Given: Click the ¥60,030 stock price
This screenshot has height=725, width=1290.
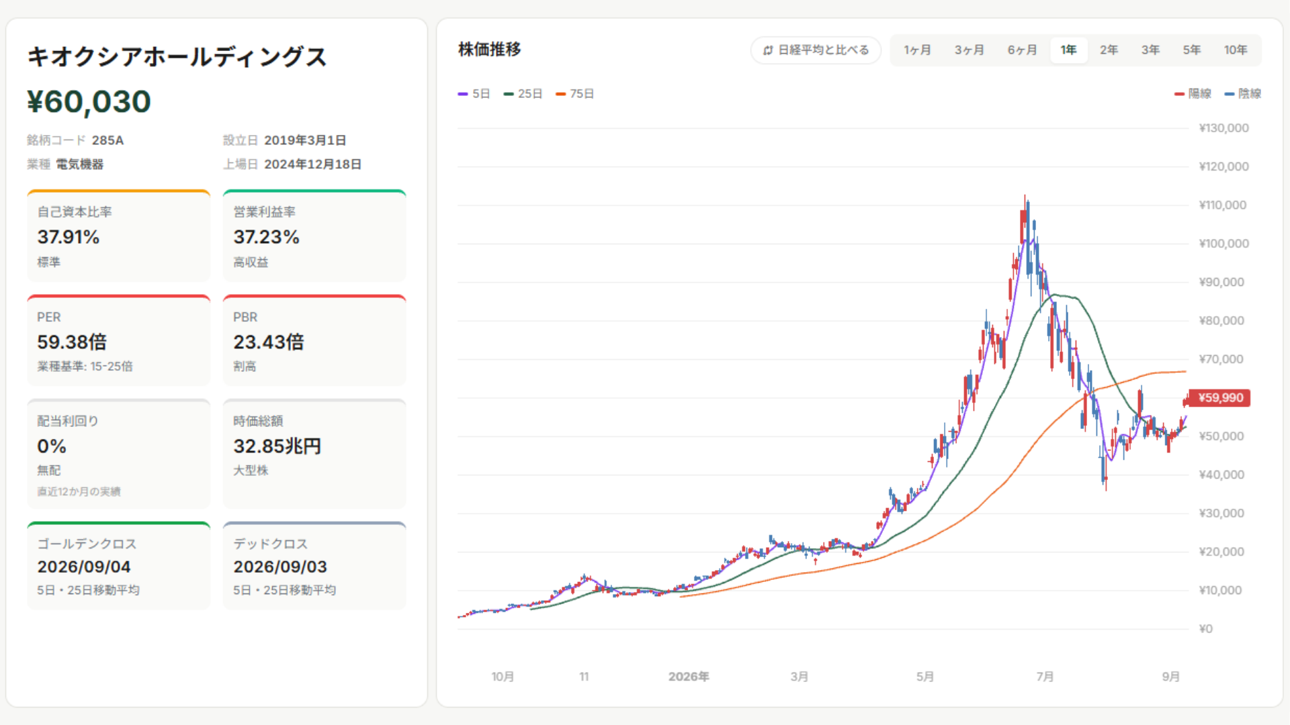Looking at the screenshot, I should click(x=89, y=102).
